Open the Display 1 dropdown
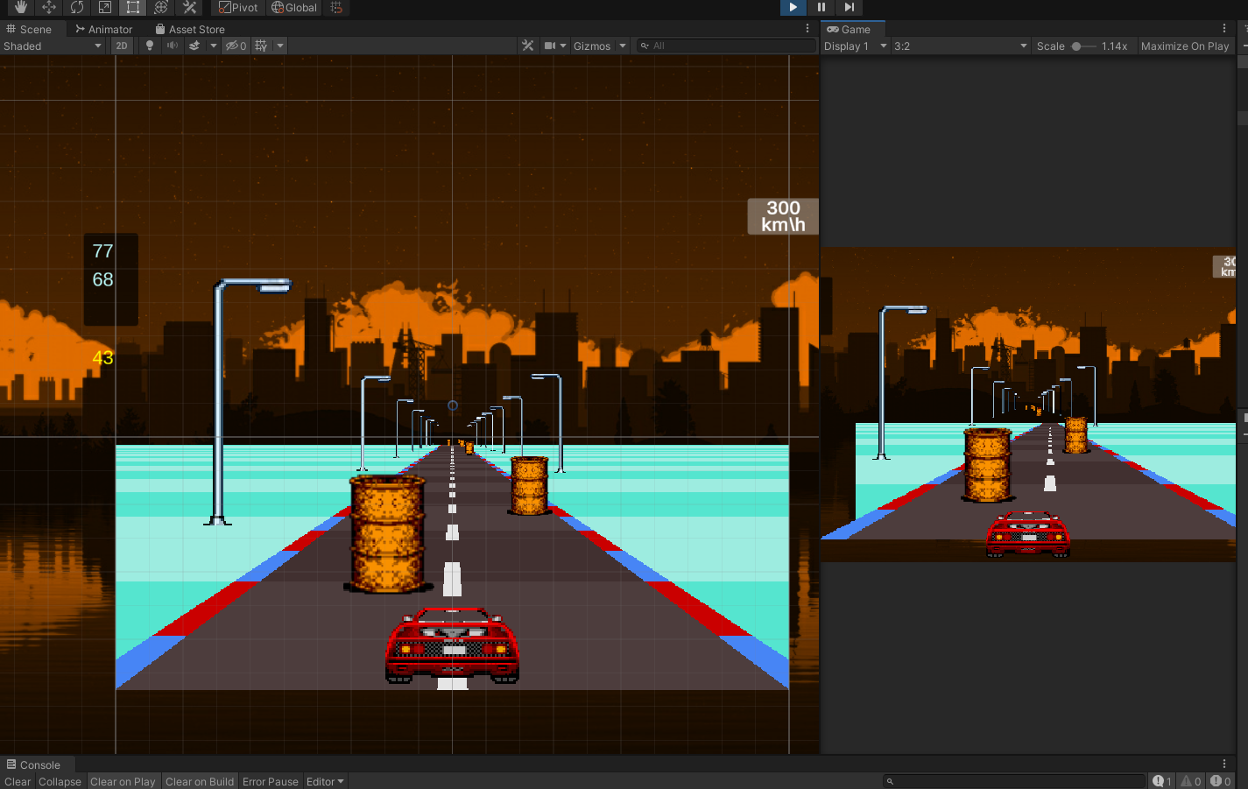The height and width of the screenshot is (789, 1248). (855, 46)
